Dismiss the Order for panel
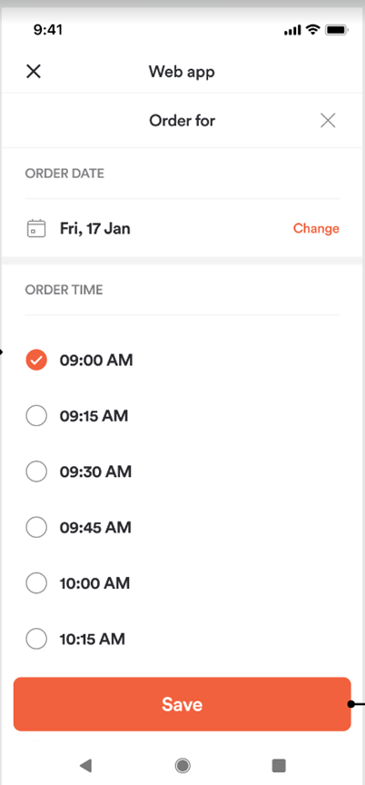365x785 pixels. click(328, 121)
